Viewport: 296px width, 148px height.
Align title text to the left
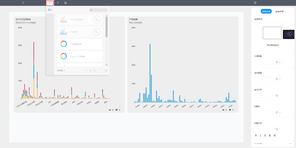pyautogui.click(x=265, y=135)
